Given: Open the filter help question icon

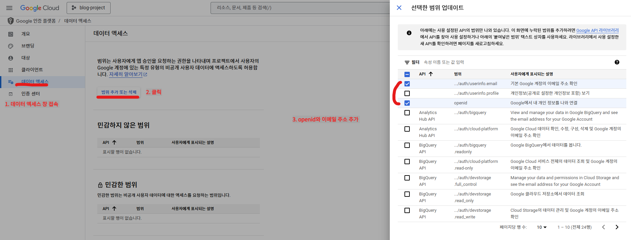Looking at the screenshot, I should coord(617,62).
